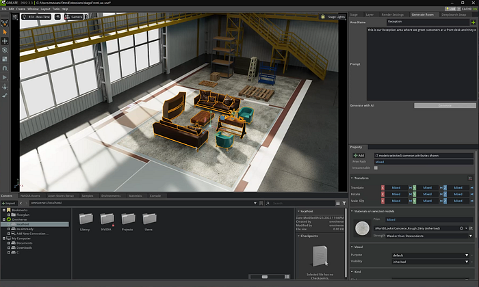This screenshot has height=287, width=479.
Task: Select the arrow selection tool
Action: point(5,31)
